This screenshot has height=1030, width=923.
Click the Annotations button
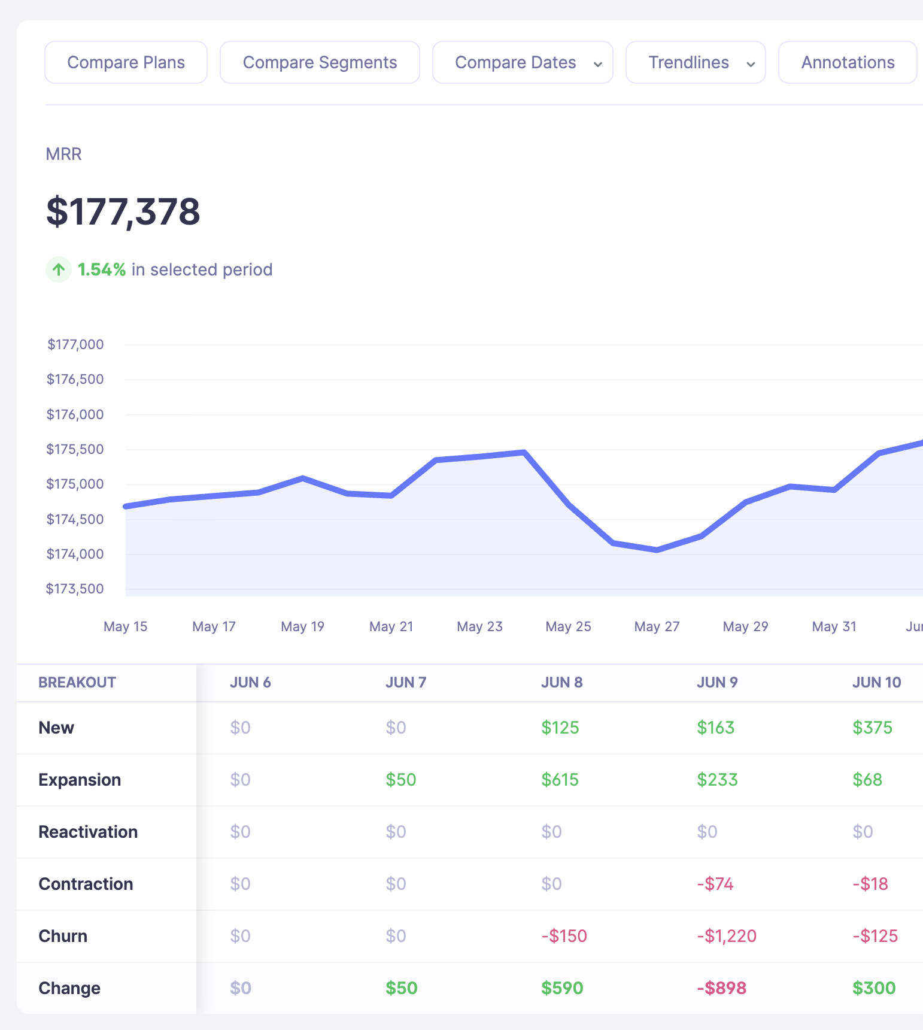[x=848, y=62]
